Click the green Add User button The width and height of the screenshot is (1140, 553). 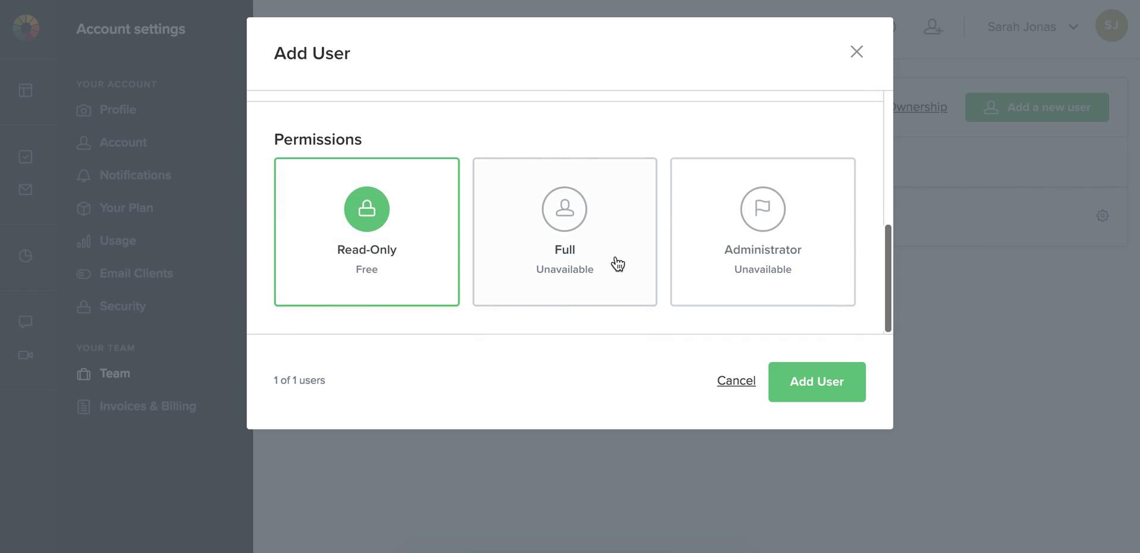pyautogui.click(x=816, y=382)
